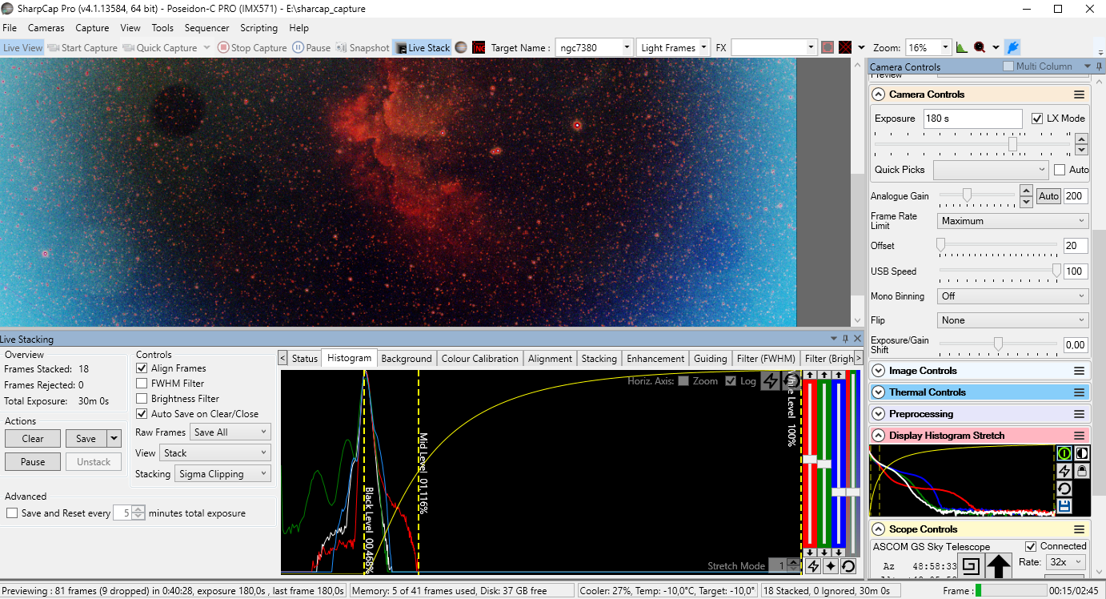
Task: Click the lightning auto-stretch icon beside mini histogram
Action: click(x=1064, y=471)
